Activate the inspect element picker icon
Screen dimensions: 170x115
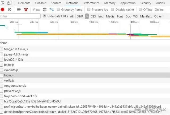tap(3, 3)
